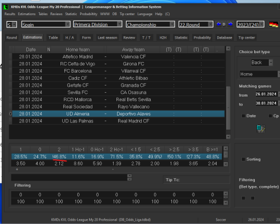The image size is (280, 224).
Task: Switch to the H2H tab
Action: (x=163, y=37)
